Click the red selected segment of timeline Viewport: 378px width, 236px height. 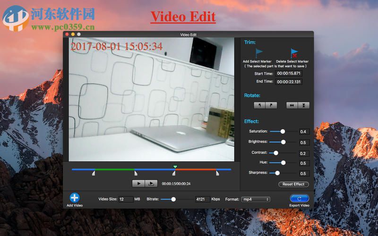tap(196, 169)
